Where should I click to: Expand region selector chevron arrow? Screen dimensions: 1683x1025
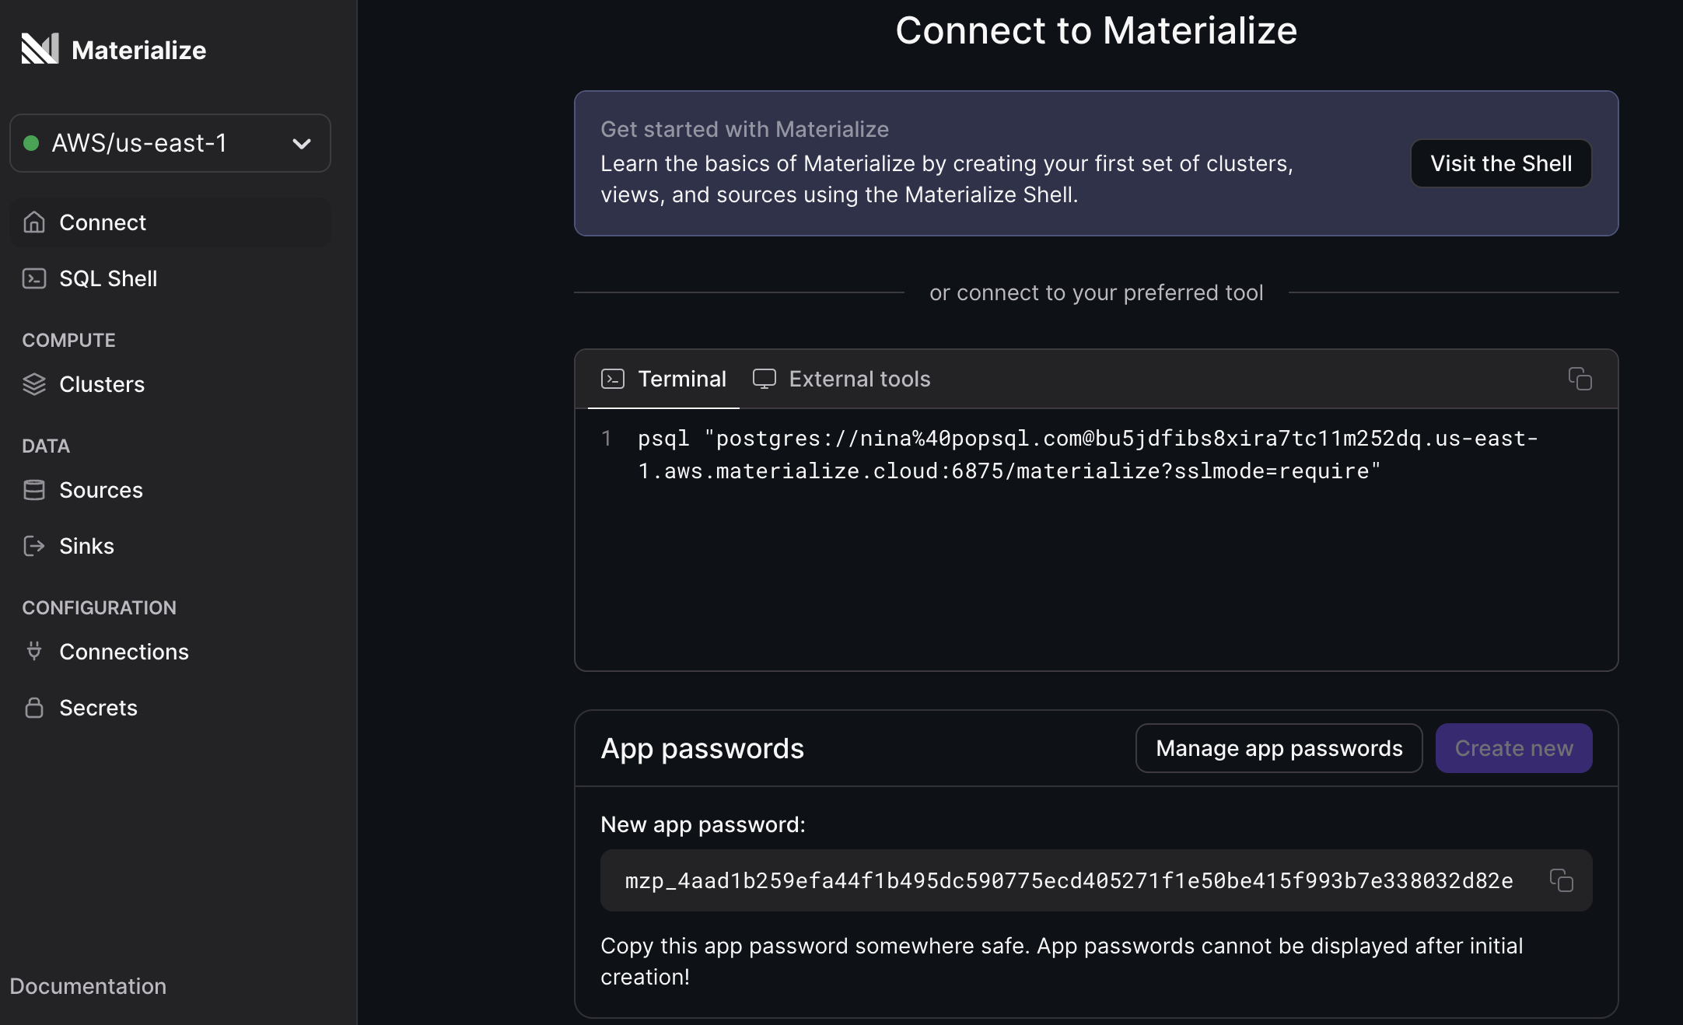[302, 144]
